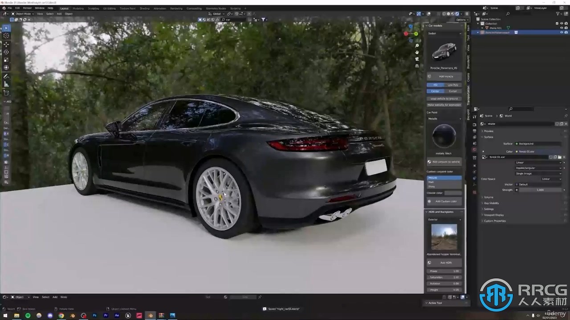This screenshot has width=570, height=320.
Task: Switch perspective/orthographic grid icon
Action: click(417, 66)
